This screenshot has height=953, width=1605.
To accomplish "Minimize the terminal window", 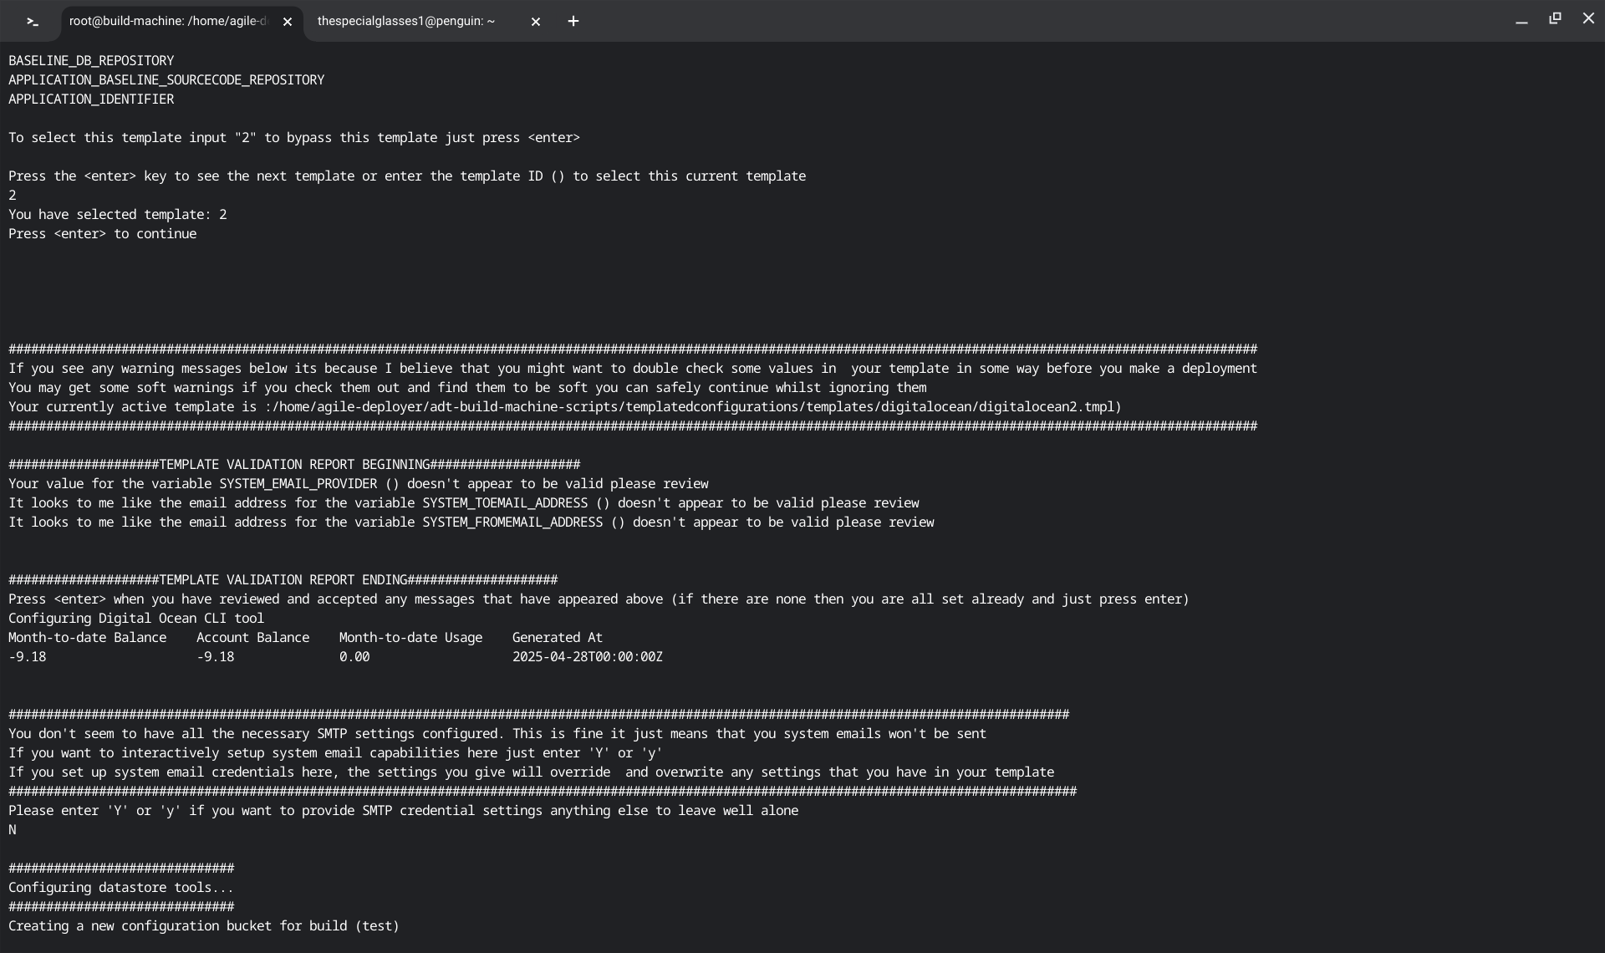I will pyautogui.click(x=1521, y=20).
